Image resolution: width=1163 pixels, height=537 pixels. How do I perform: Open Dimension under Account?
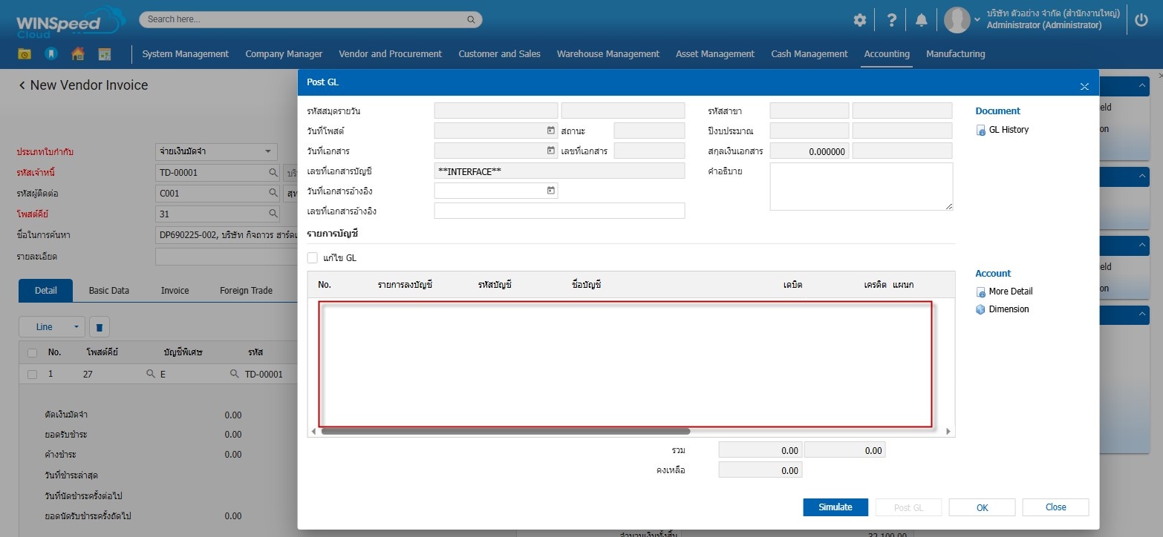click(1008, 309)
